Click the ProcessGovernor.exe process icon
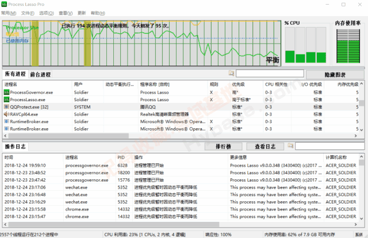368x238 pixels. [x=6, y=93]
